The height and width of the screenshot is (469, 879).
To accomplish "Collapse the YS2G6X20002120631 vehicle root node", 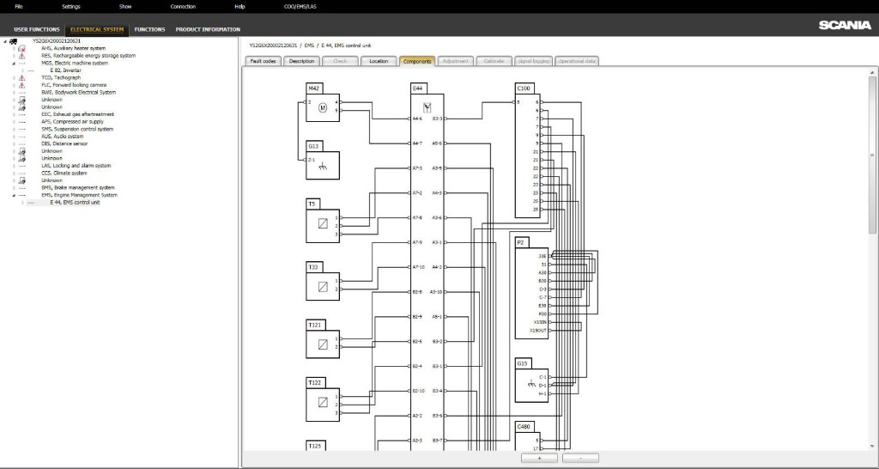I will (5, 41).
